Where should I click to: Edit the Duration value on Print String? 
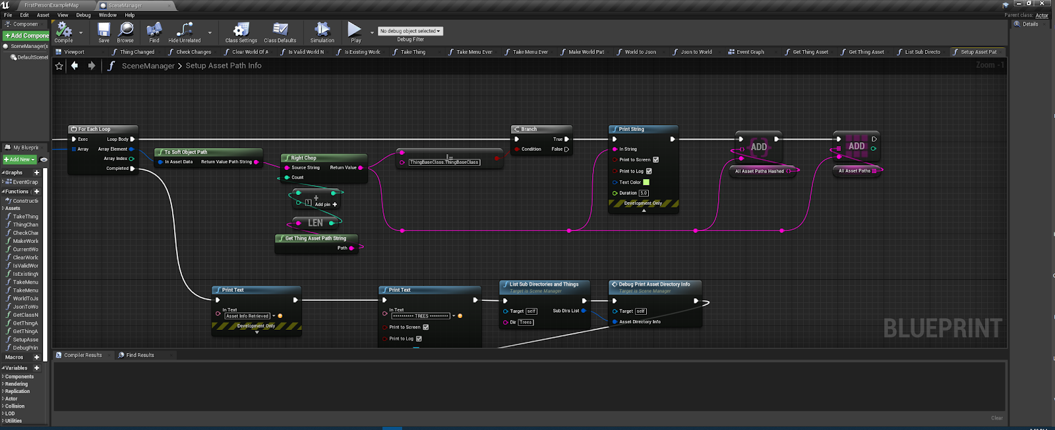coord(644,193)
